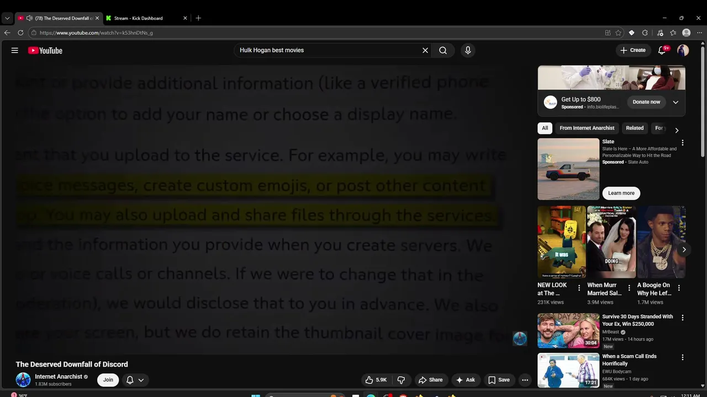Open options for the Slate ad
The height and width of the screenshot is (397, 707).
(x=683, y=143)
